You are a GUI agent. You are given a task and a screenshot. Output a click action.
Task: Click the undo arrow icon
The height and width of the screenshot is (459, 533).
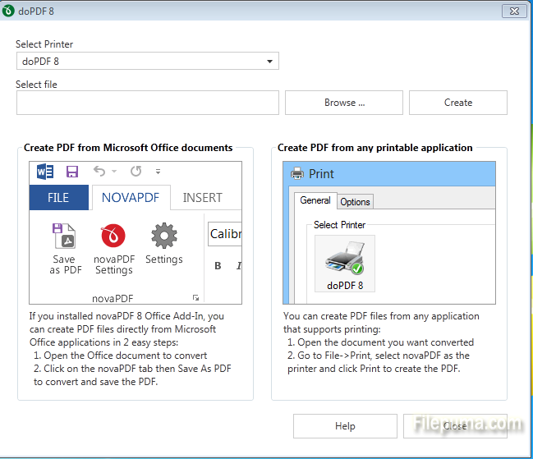(99, 172)
